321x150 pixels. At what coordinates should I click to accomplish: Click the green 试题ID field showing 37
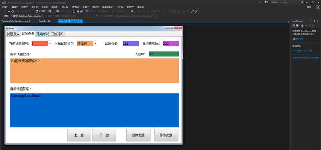coord(164,54)
